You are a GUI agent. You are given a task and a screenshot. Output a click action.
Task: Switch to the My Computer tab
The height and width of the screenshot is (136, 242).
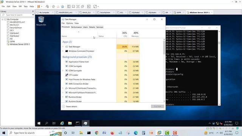click(44, 12)
